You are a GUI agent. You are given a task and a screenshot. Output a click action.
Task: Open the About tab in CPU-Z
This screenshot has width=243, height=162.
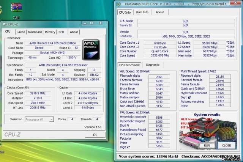[74, 32]
